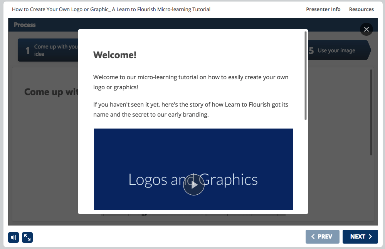Screen dimensions: 385x249
Task: Enter fullscreen mode with the expand icon
Action: (27, 237)
